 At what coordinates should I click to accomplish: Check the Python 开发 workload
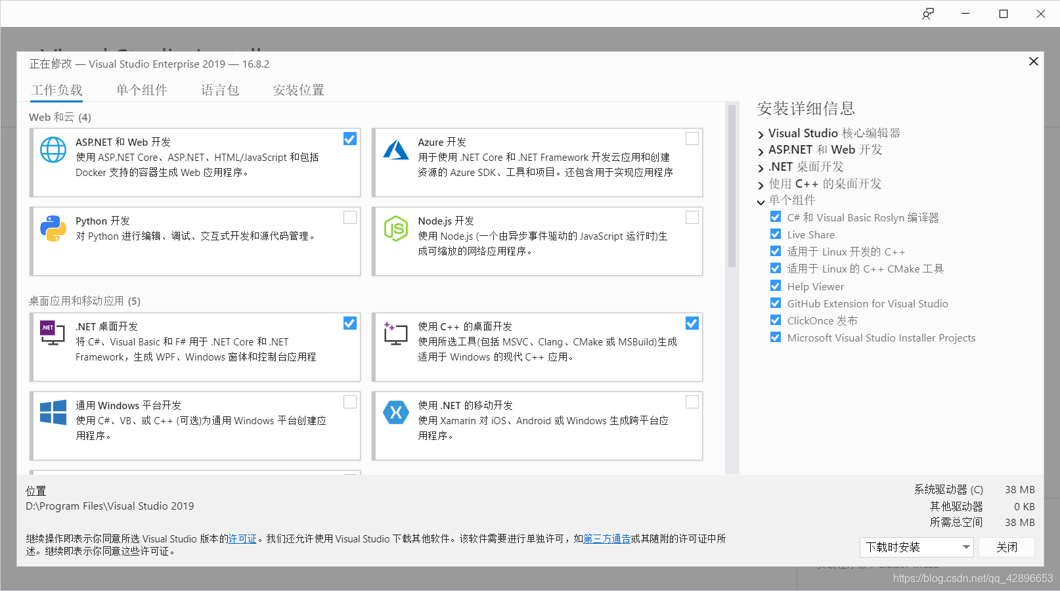coord(350,217)
